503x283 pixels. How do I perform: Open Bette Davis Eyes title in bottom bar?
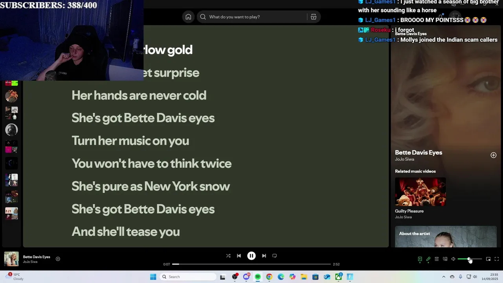37,257
